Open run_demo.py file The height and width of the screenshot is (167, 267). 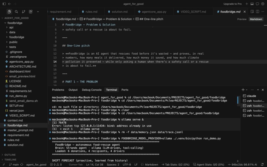[18, 96]
